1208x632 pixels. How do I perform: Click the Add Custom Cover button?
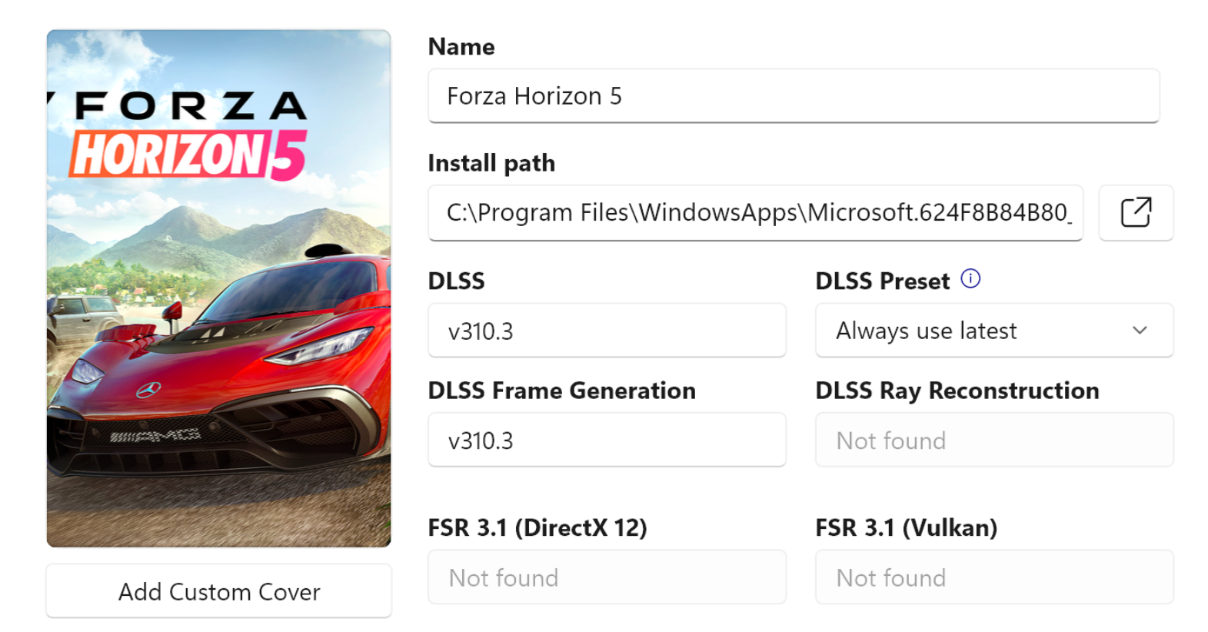(x=219, y=591)
